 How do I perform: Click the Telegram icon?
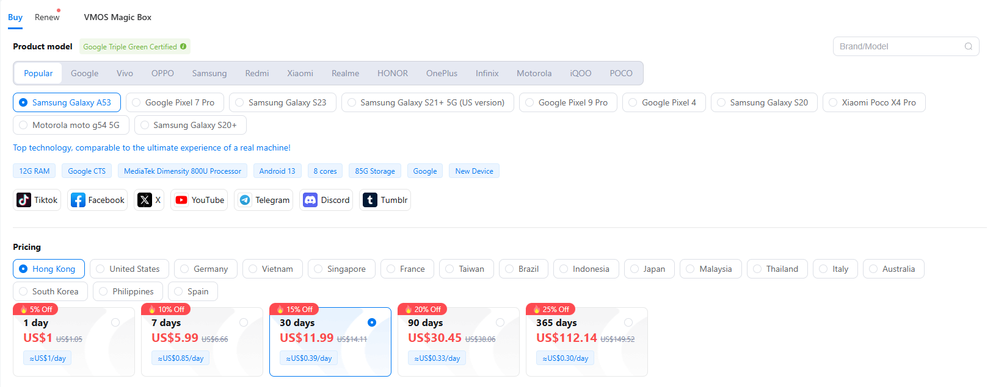[x=245, y=200]
